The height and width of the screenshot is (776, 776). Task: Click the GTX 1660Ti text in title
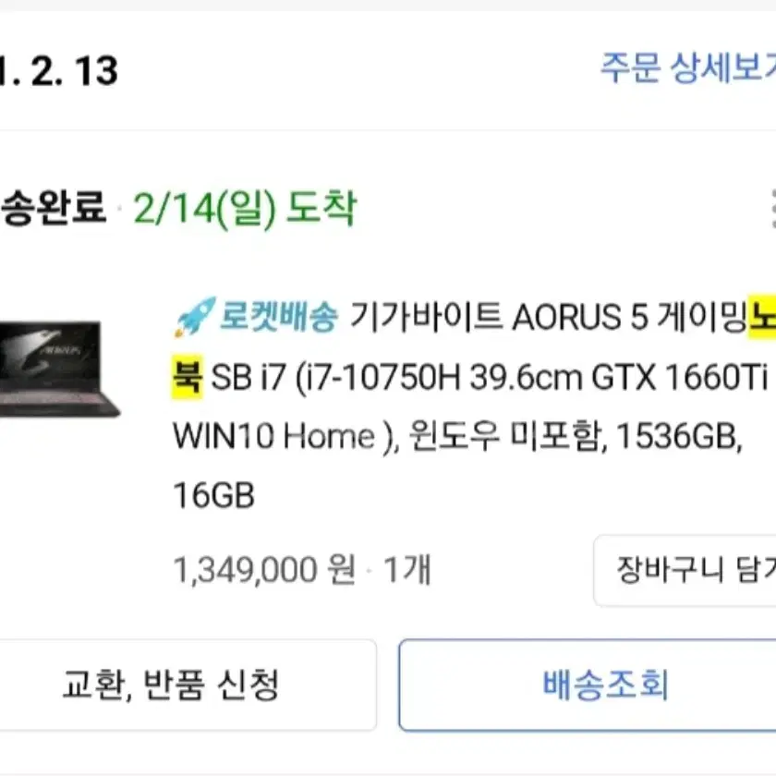680,377
